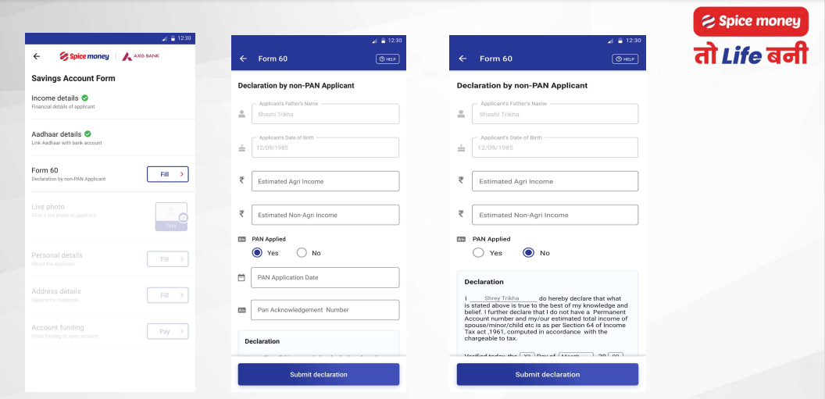The width and height of the screenshot is (825, 399).
Task: Open the Aadhaar details section
Action: 110,137
